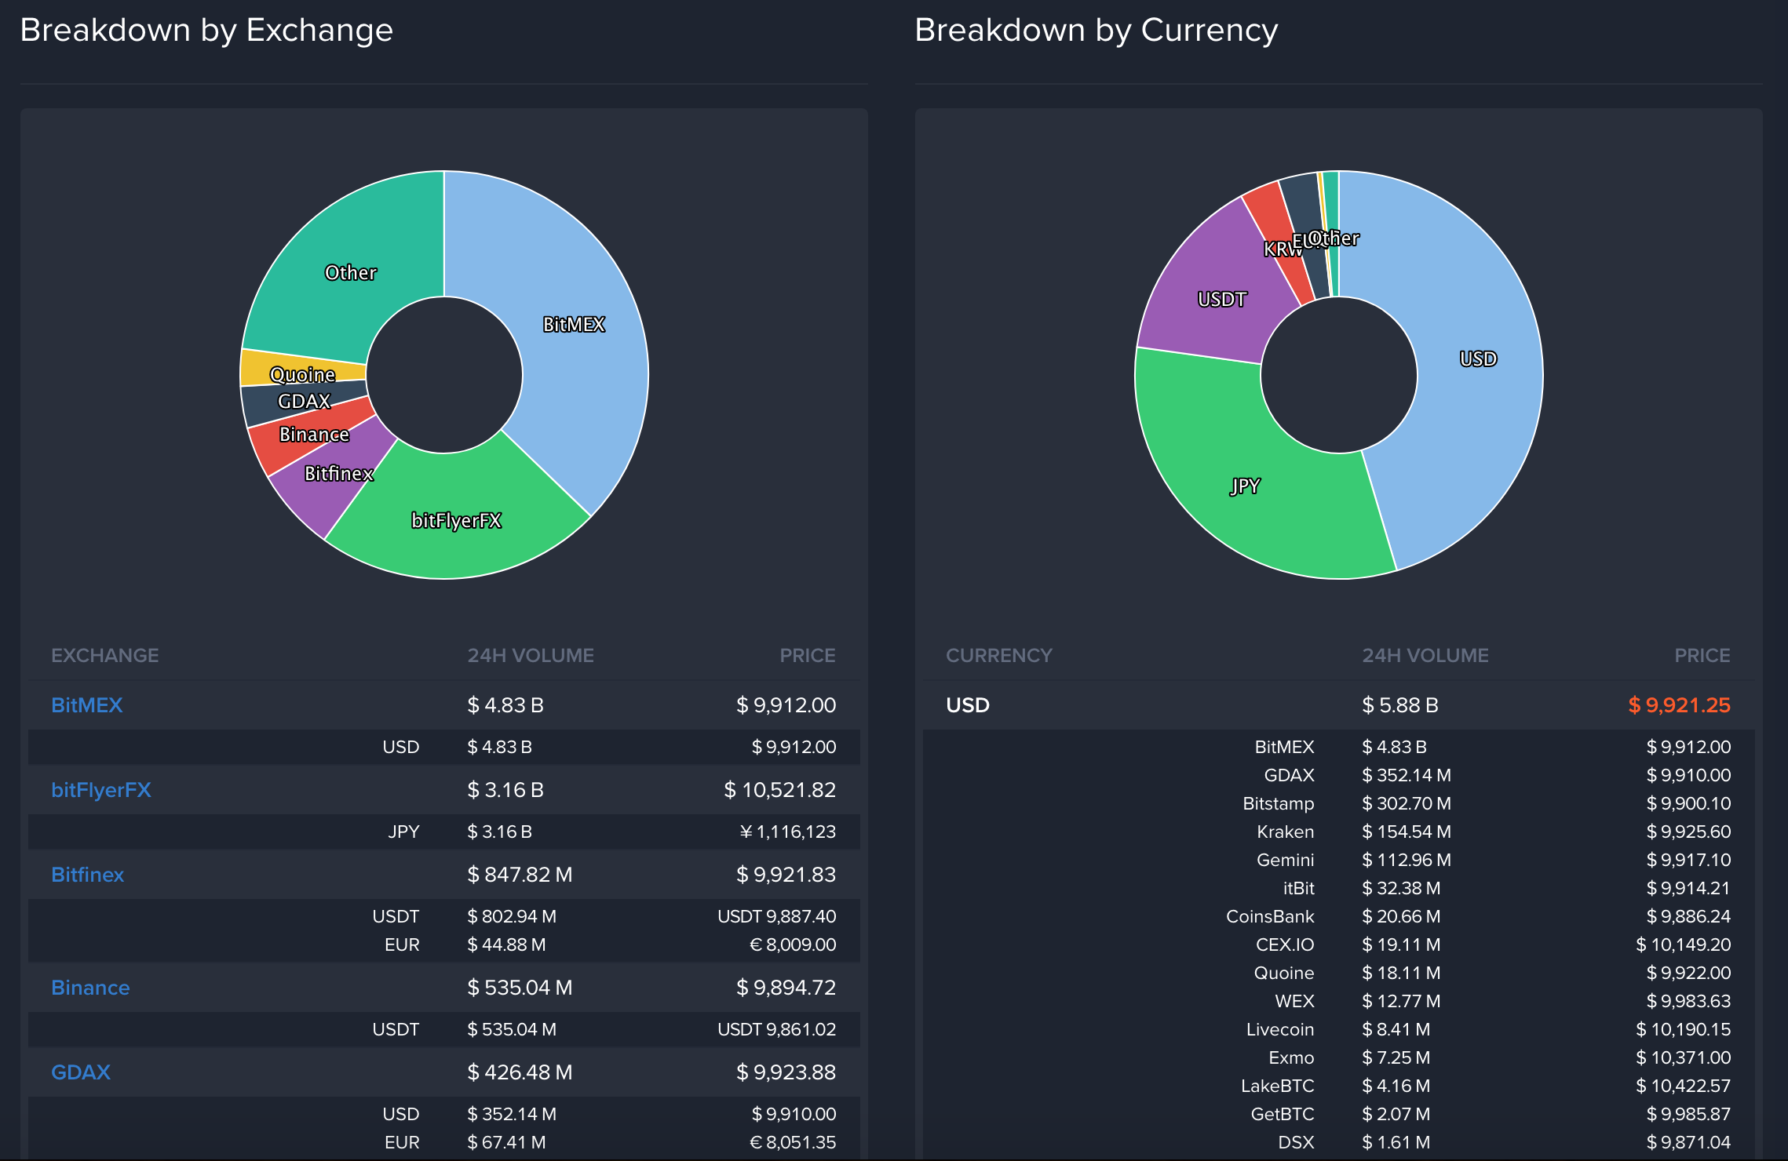Image resolution: width=1788 pixels, height=1161 pixels.
Task: Click Bitfinex volume $ 847.82 M
Action: [520, 875]
